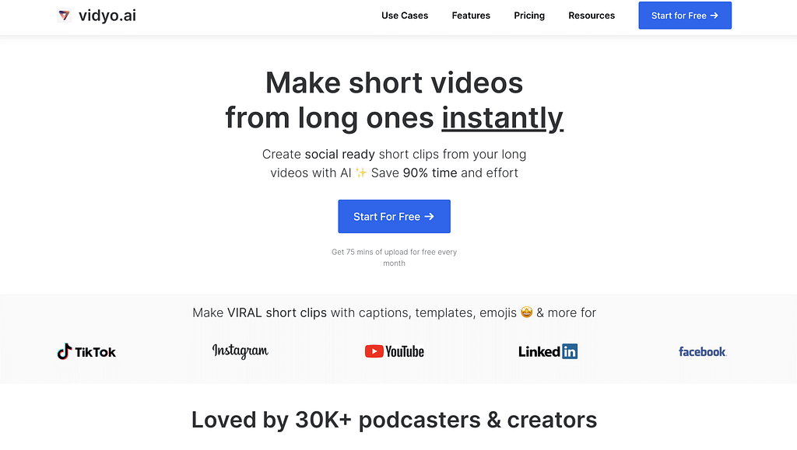Click the large Start For Free button
This screenshot has width=797, height=450.
(395, 217)
